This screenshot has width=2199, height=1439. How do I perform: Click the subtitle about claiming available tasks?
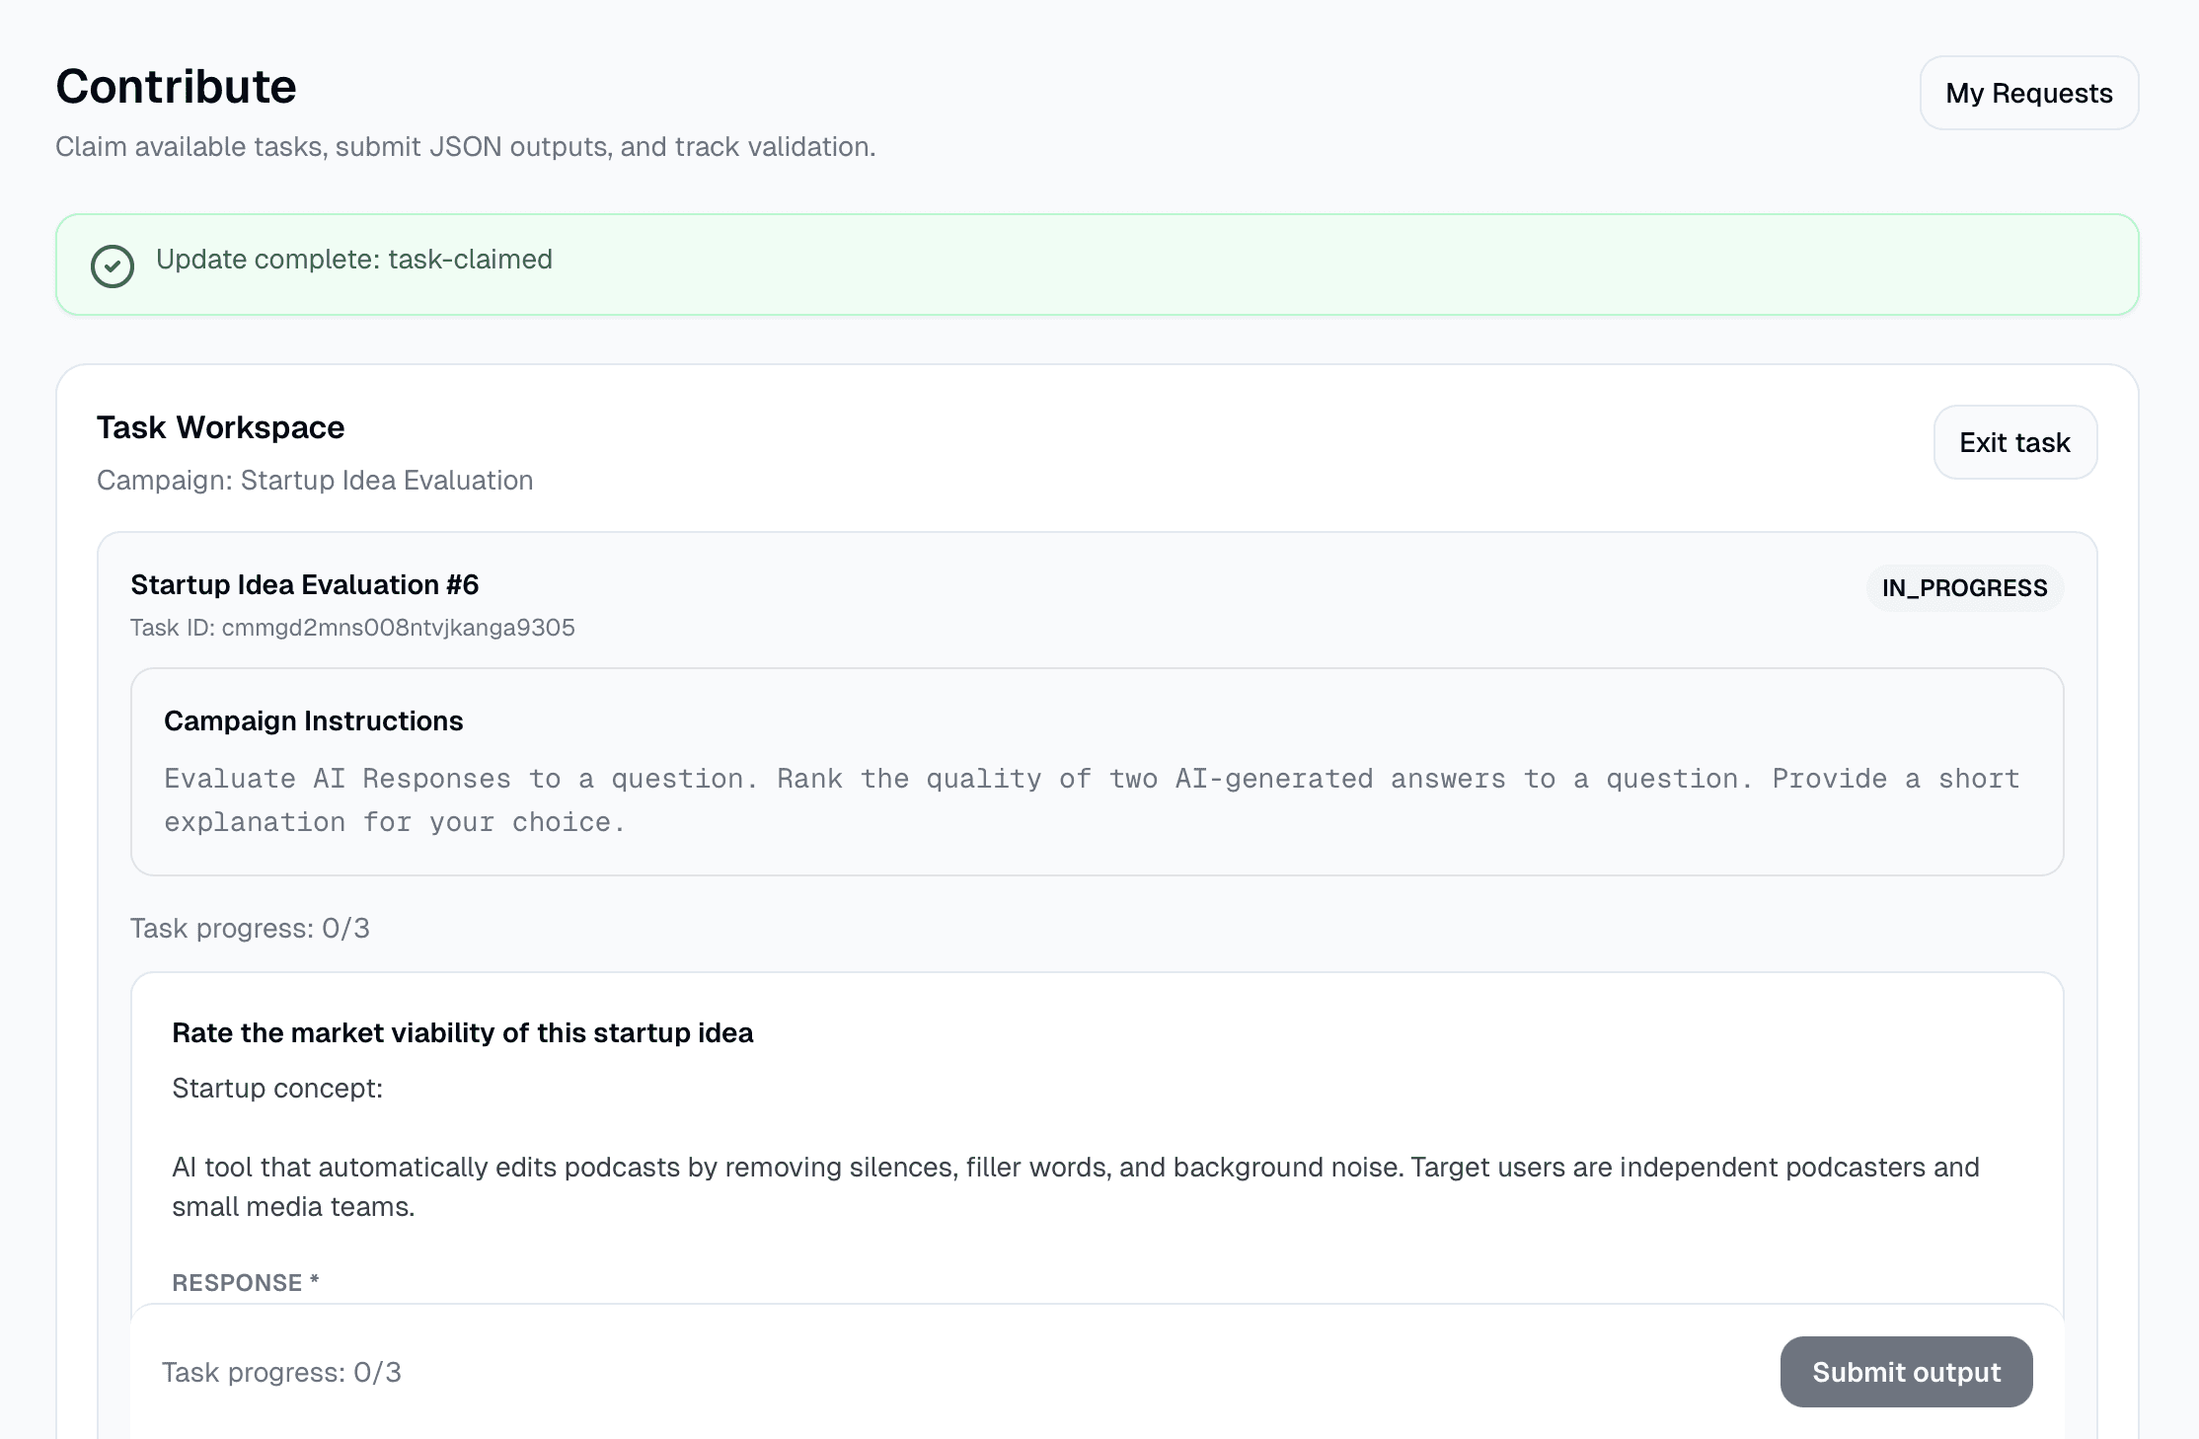[x=465, y=146]
